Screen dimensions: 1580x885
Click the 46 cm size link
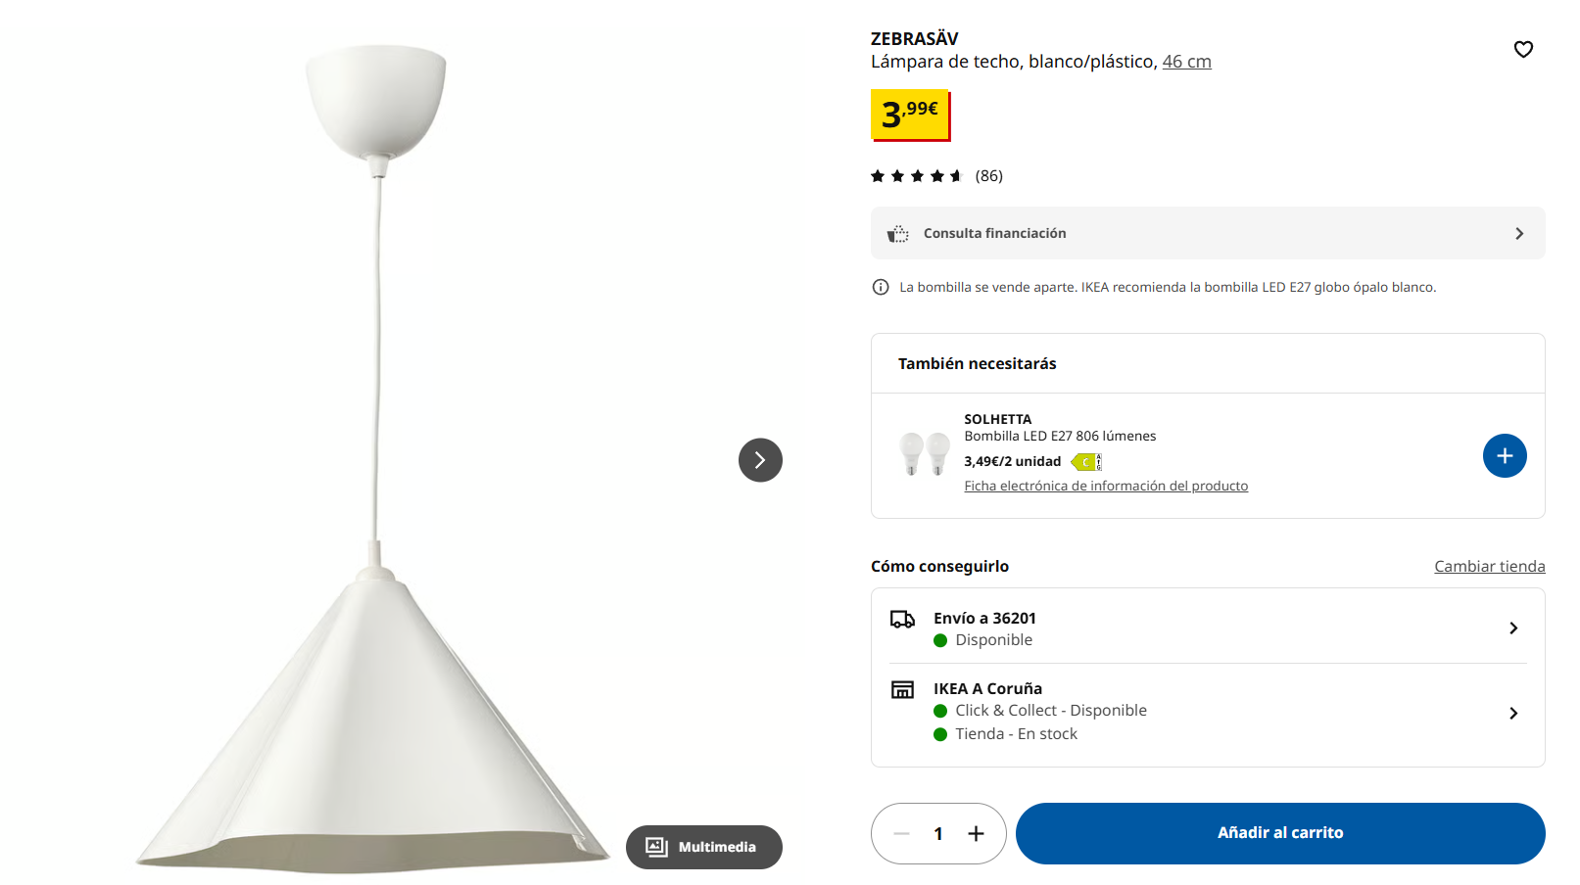pyautogui.click(x=1186, y=62)
